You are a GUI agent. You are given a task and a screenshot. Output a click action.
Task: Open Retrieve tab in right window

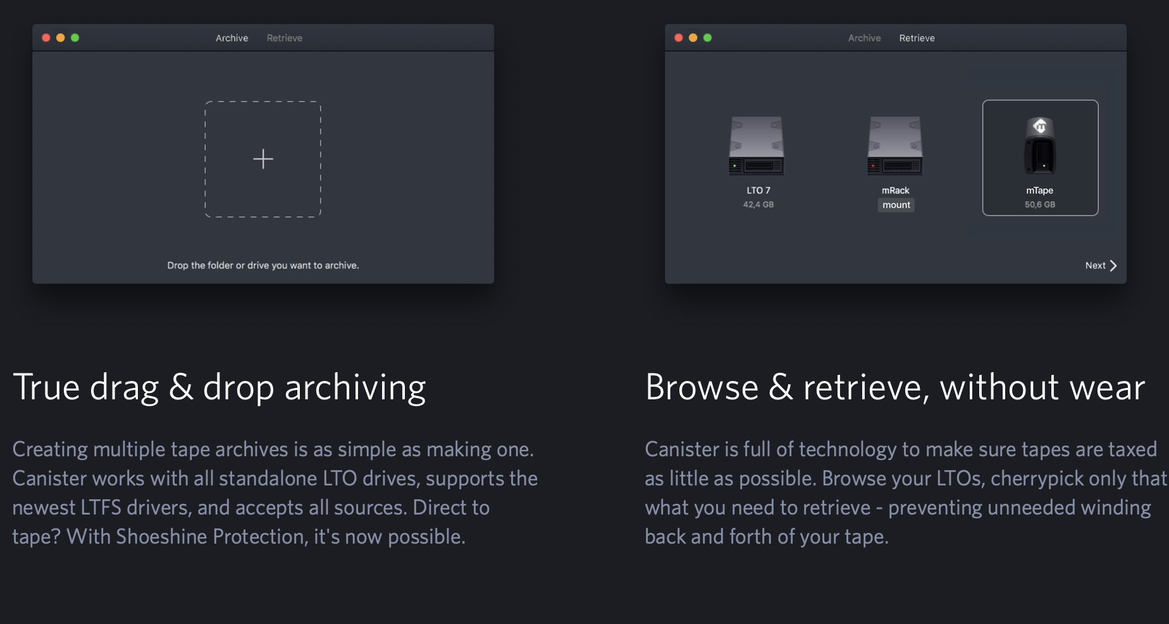click(917, 38)
